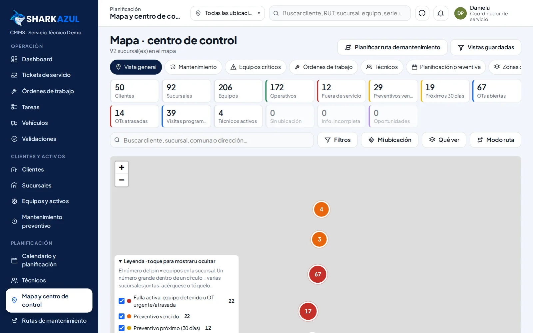Focus the global search field for cliente, RUT

pyautogui.click(x=340, y=13)
